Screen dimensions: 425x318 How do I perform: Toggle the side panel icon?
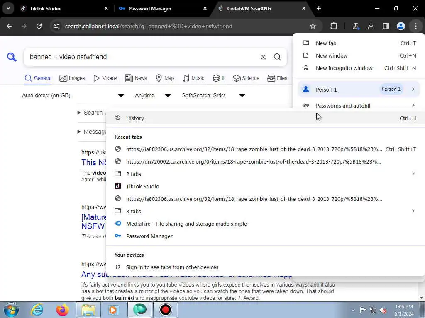click(x=386, y=26)
